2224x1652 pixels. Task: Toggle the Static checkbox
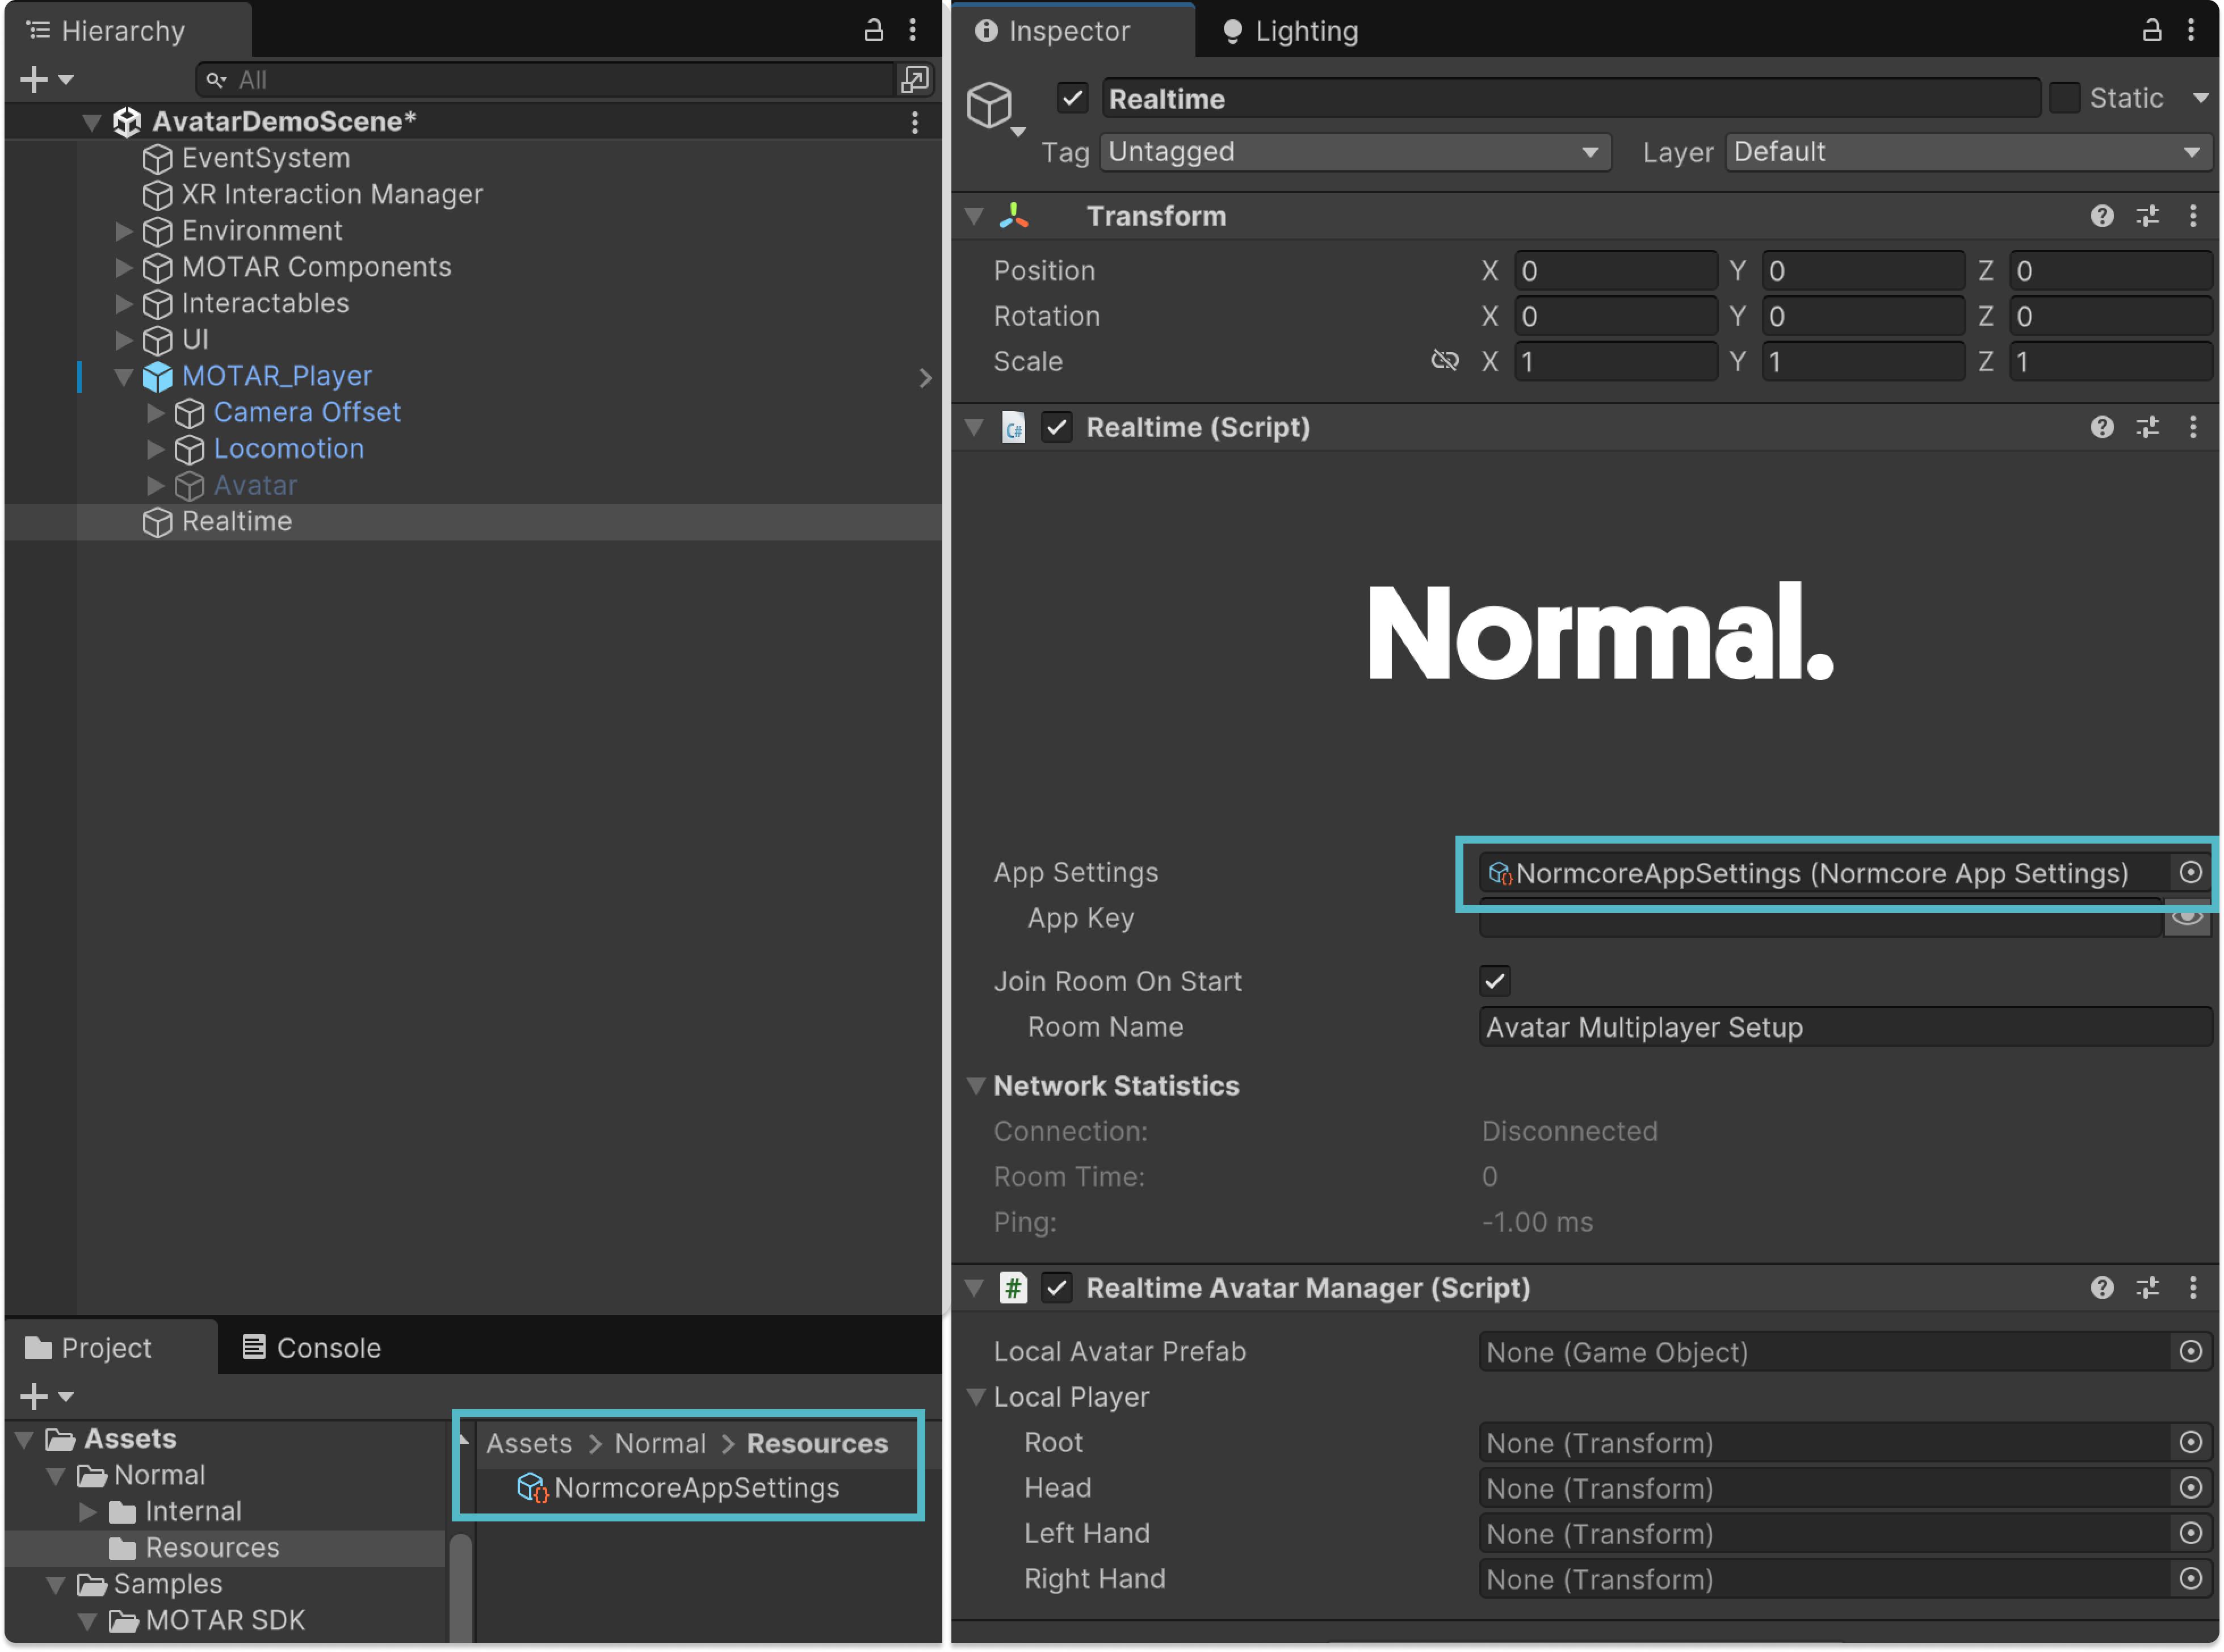(2064, 98)
